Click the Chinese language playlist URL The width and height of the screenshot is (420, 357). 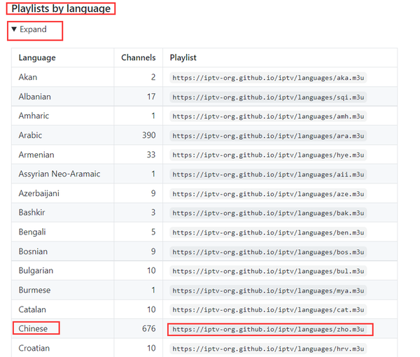tap(269, 329)
